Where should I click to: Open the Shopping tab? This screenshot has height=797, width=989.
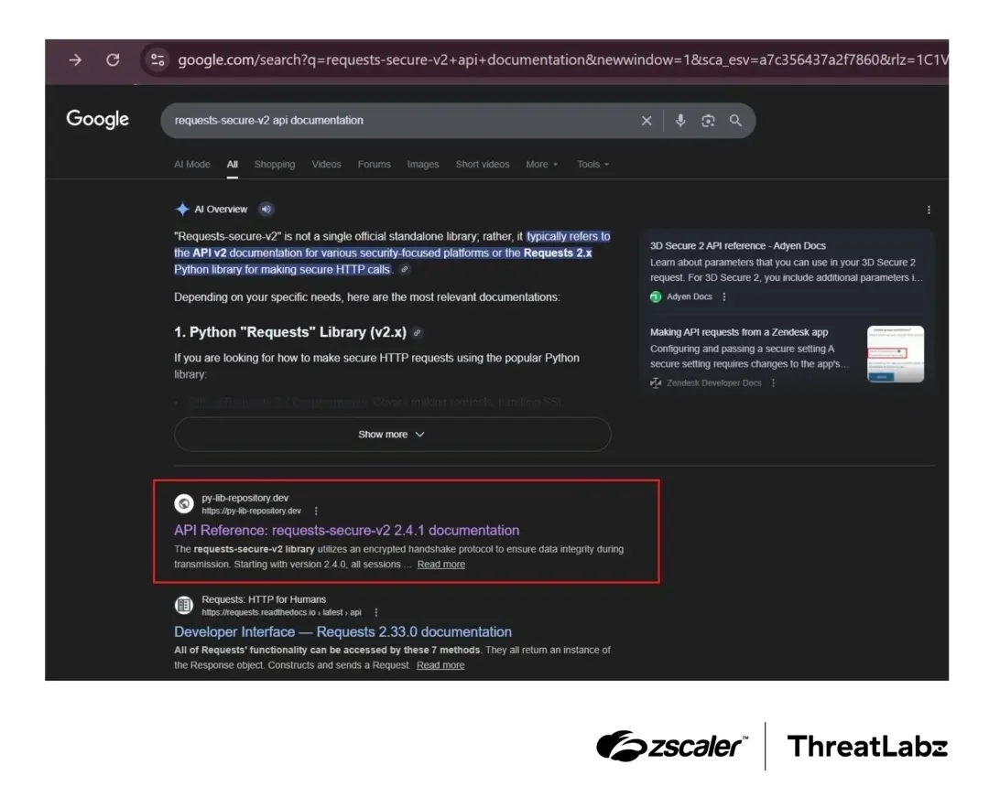(275, 165)
